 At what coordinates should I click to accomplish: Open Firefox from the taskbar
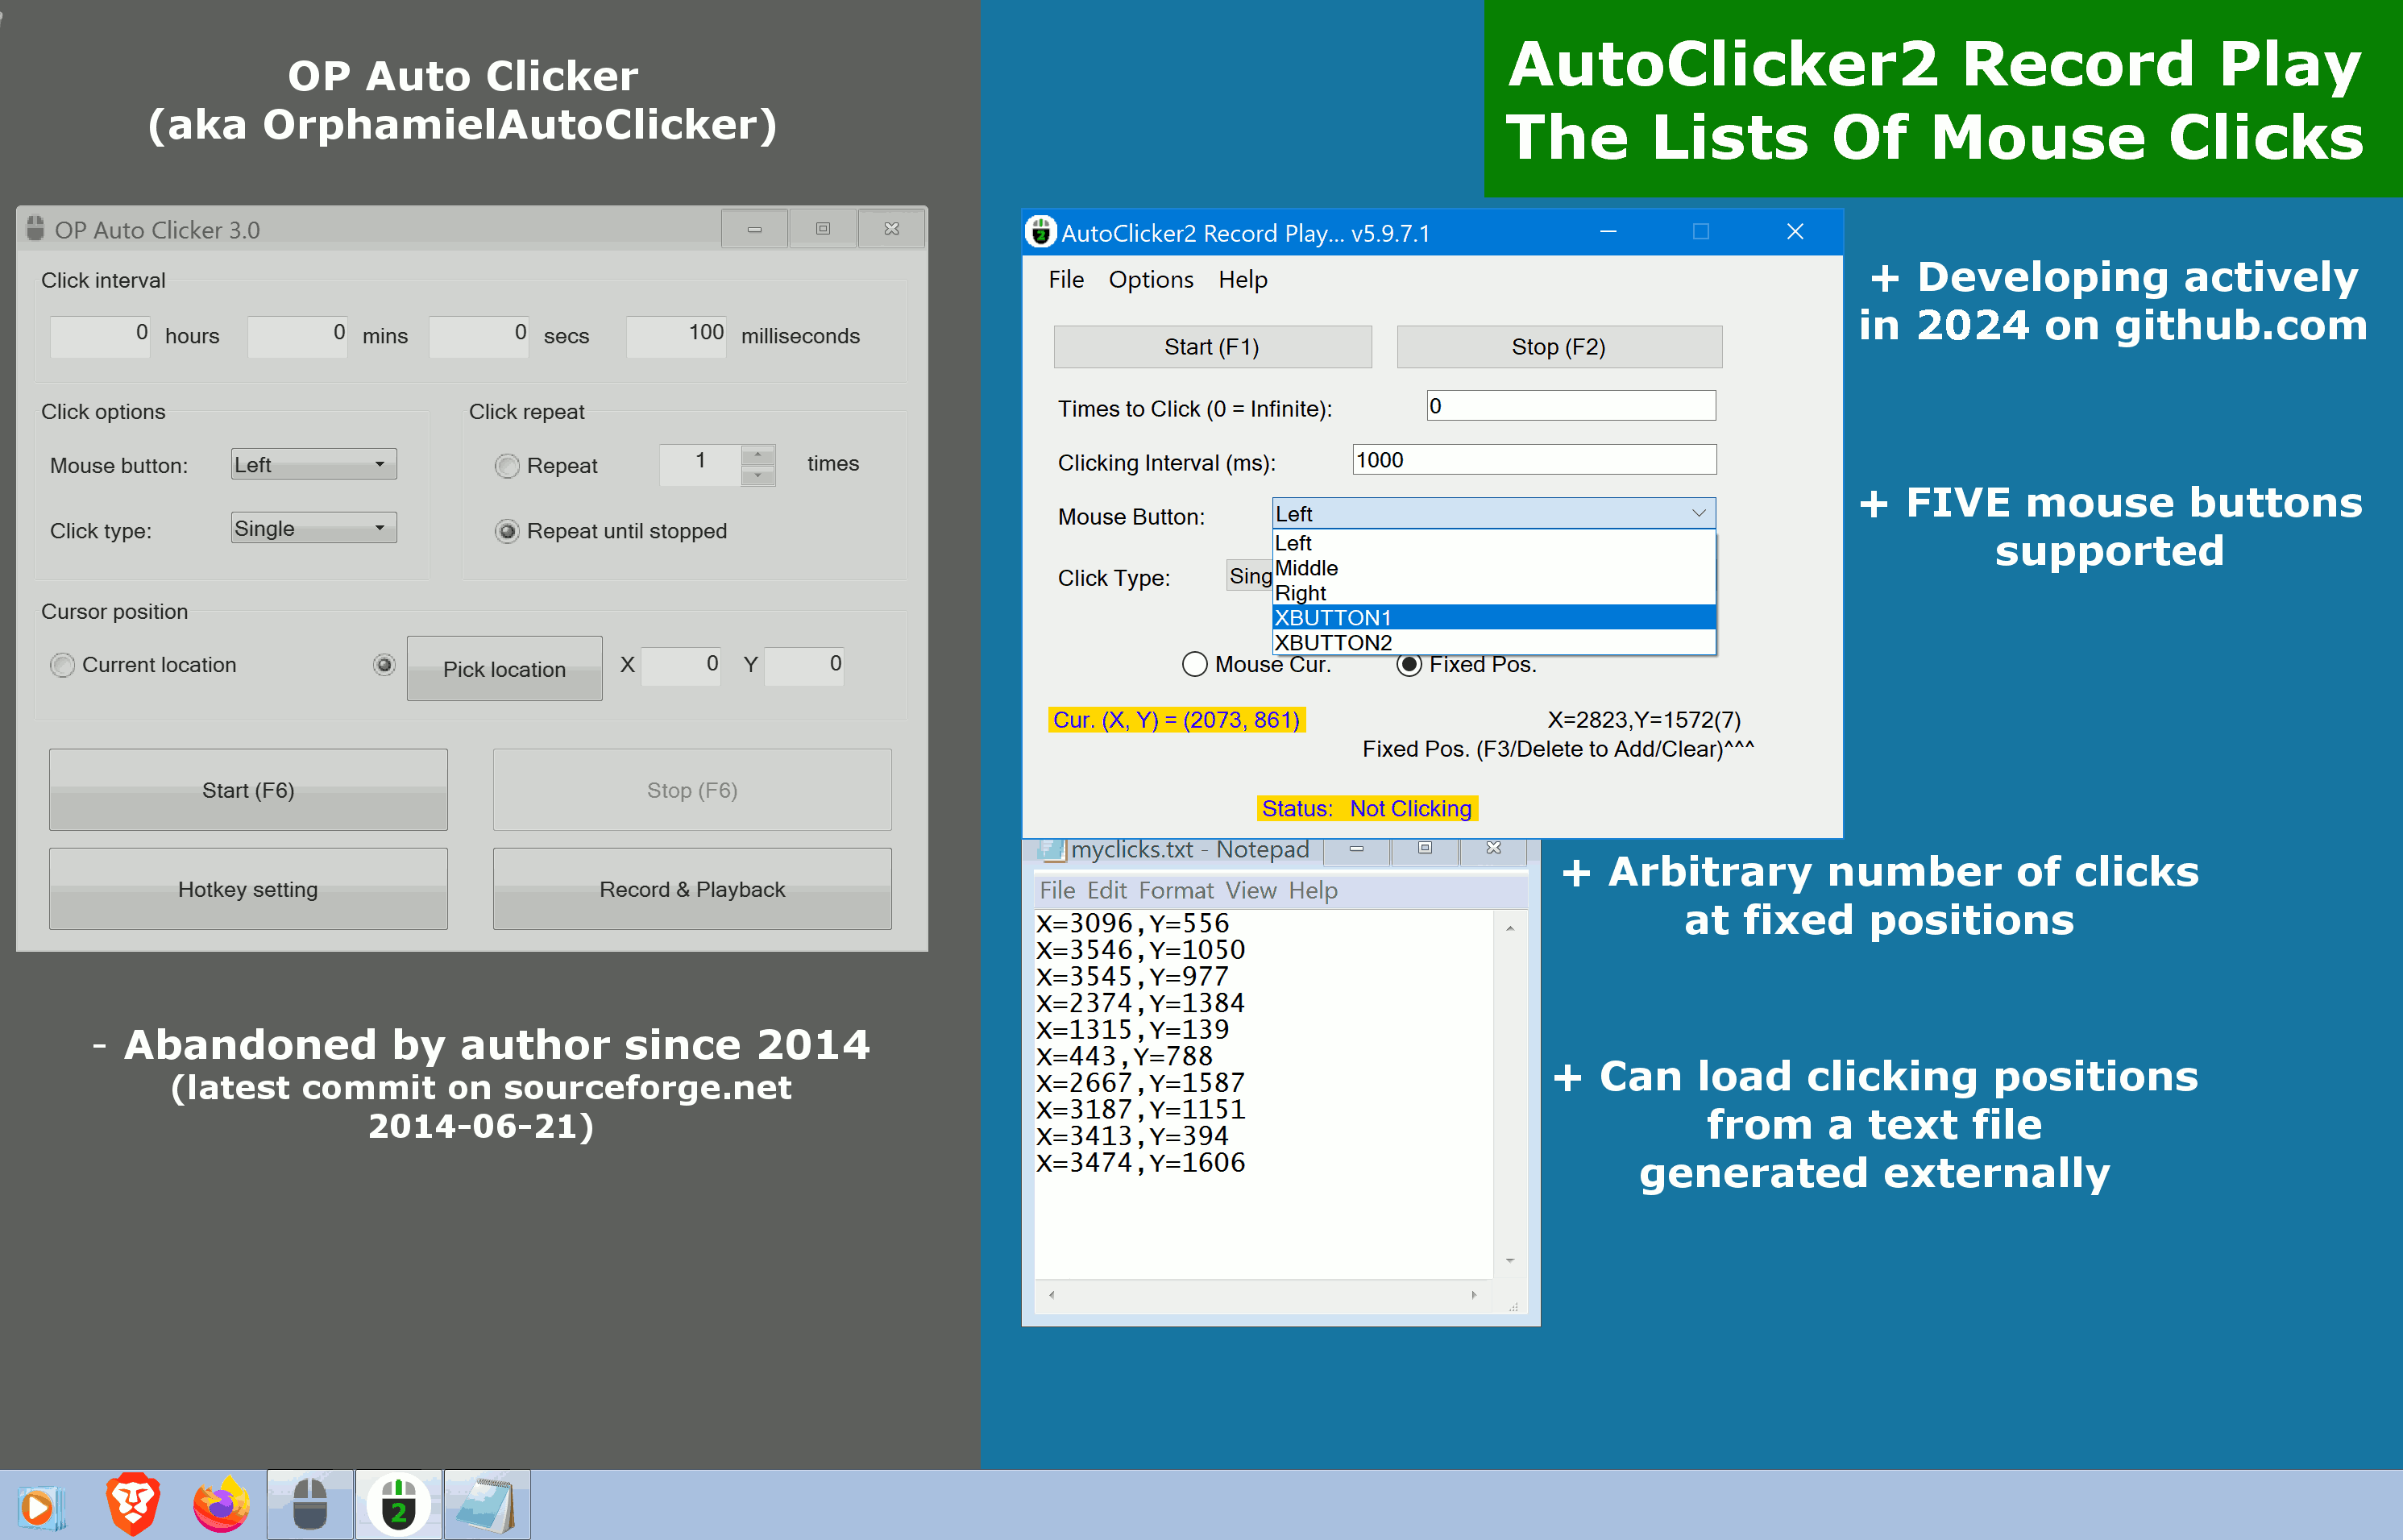[220, 1503]
